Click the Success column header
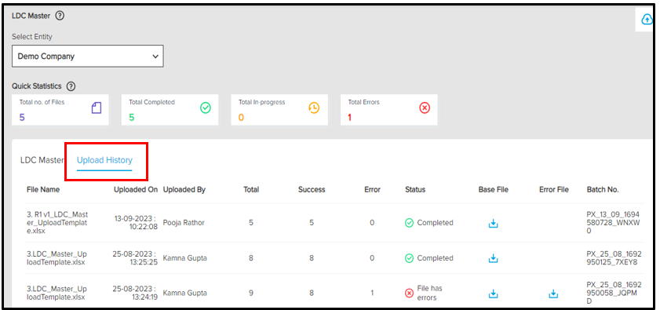Screen dimensions: 660x310 312,190
